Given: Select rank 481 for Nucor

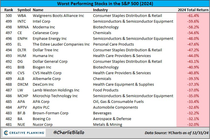Looking at the screenshot, I should (x=9, y=125).
